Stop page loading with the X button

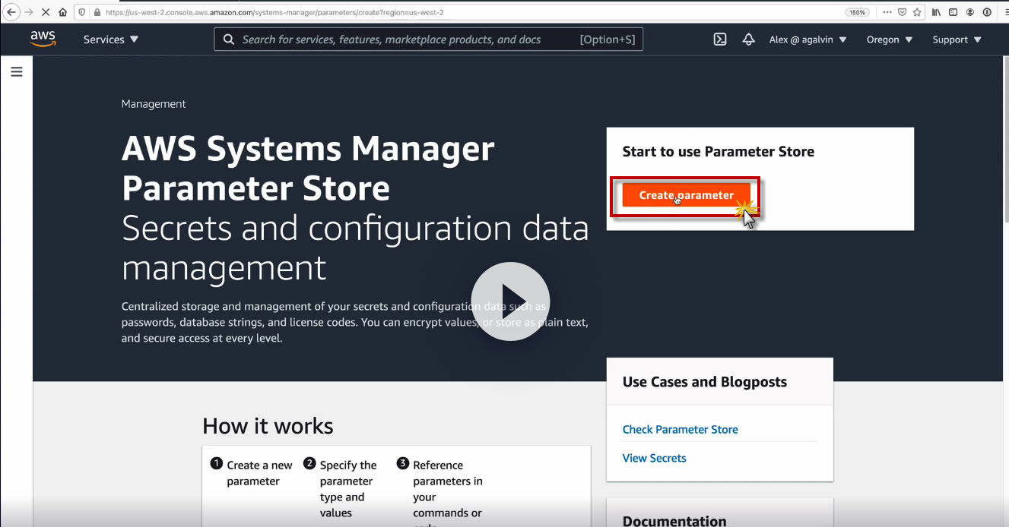click(46, 12)
